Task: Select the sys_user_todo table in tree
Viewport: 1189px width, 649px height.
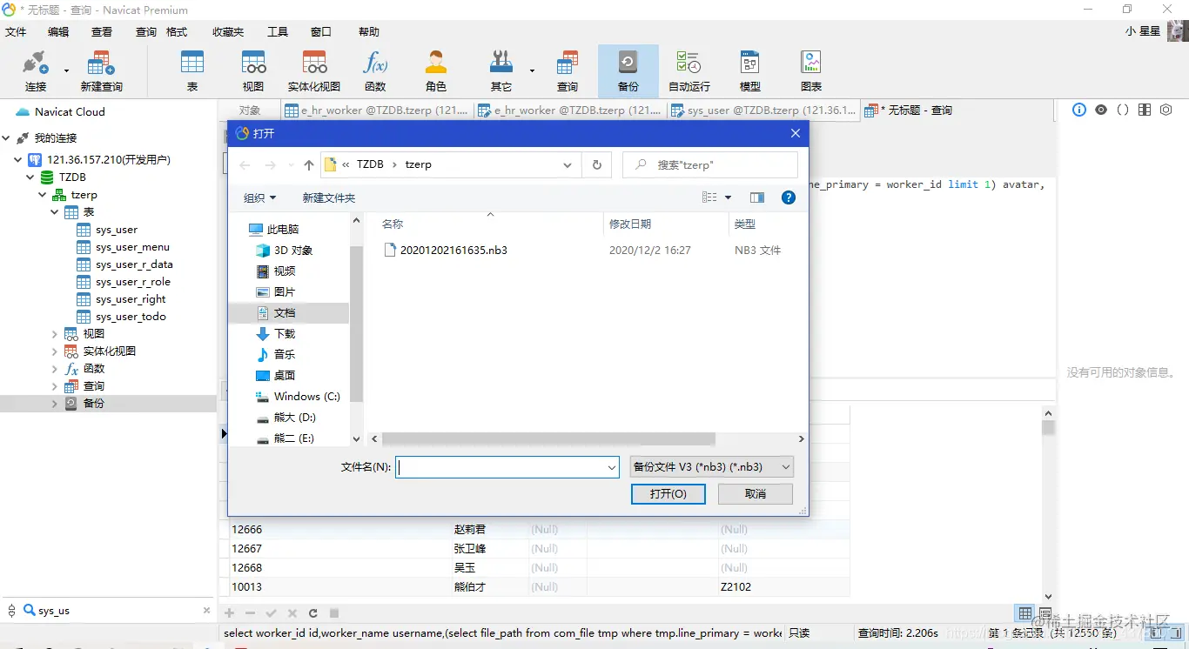Action: click(131, 317)
